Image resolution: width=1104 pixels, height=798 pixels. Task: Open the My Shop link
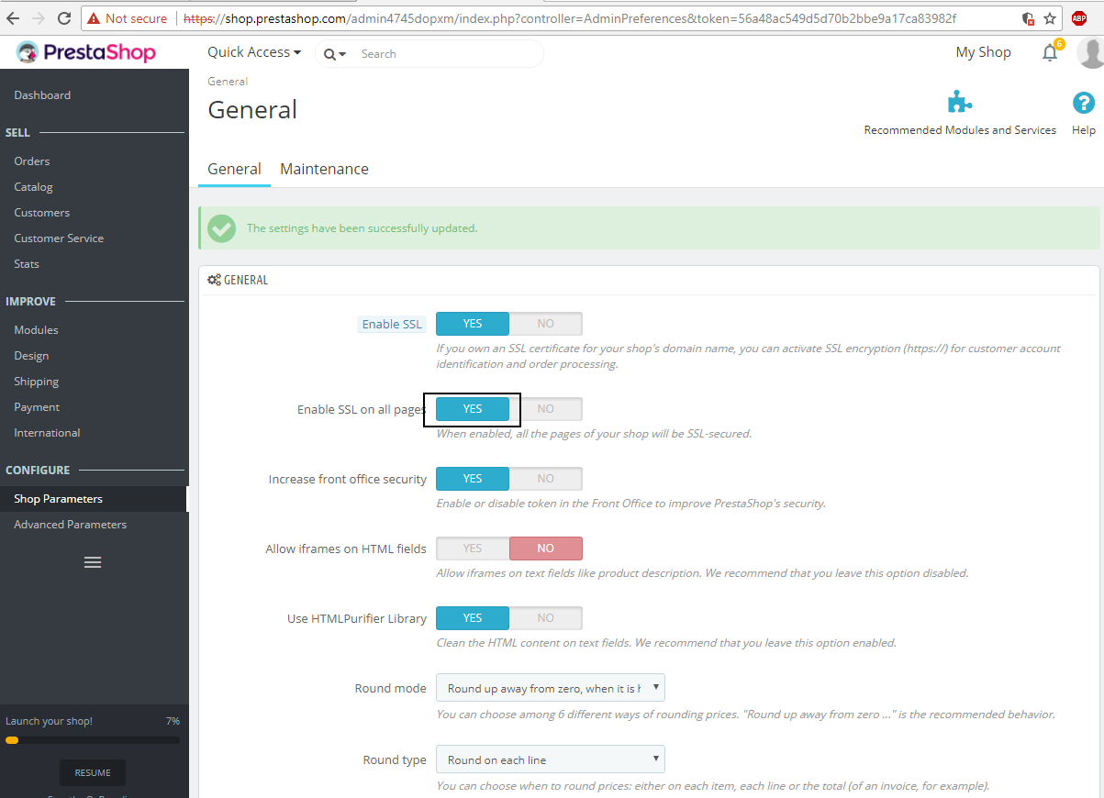[983, 52]
